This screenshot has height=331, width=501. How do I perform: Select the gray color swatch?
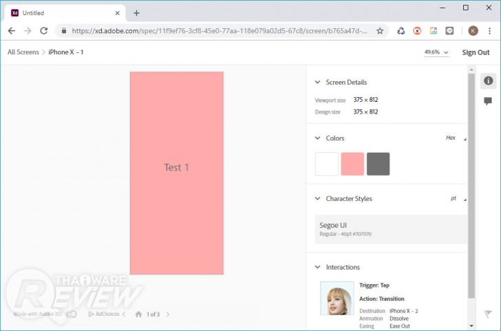pos(379,164)
